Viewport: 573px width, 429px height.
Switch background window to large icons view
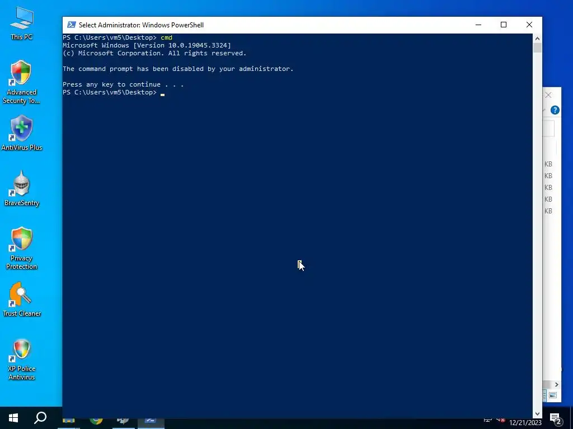click(552, 395)
